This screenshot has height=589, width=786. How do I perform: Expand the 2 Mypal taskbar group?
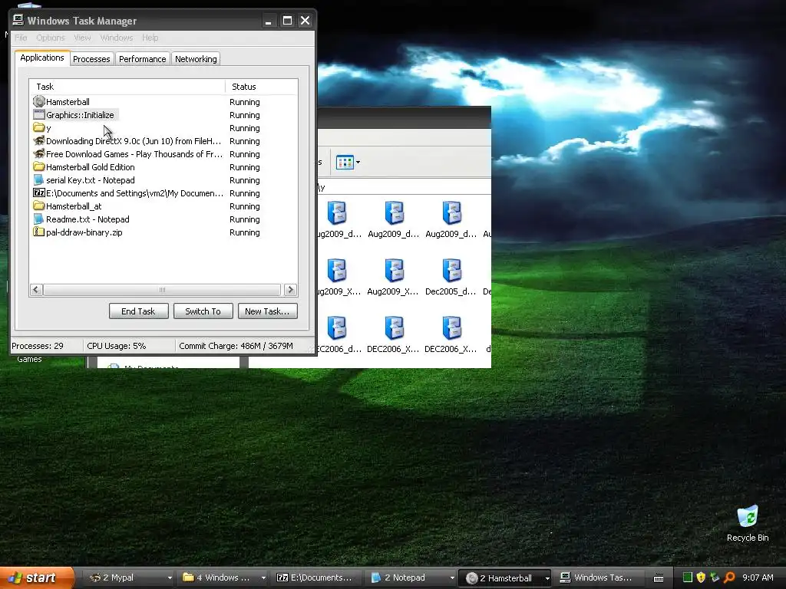[170, 578]
